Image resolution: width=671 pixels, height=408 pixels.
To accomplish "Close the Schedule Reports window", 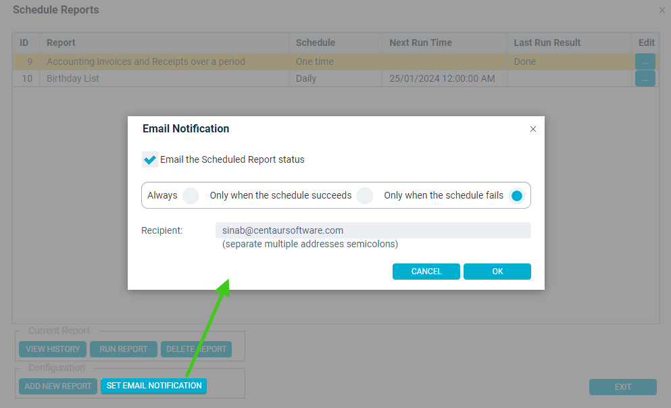I will pyautogui.click(x=662, y=10).
